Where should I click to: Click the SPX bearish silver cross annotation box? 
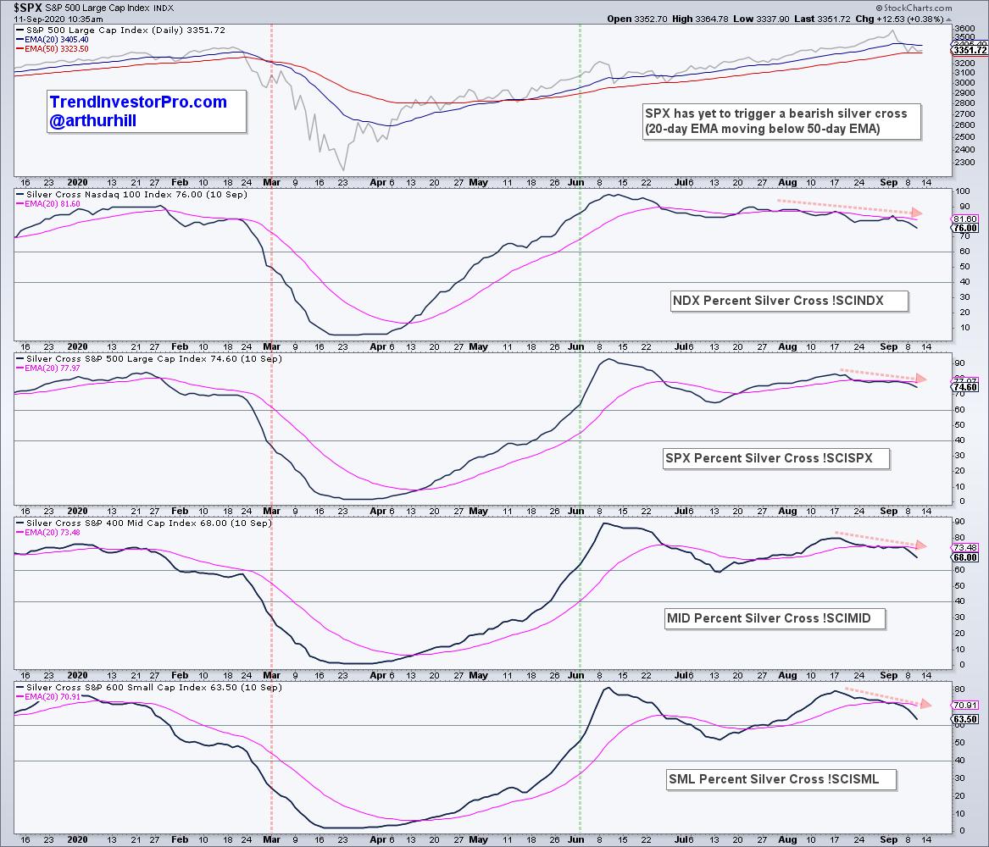tap(781, 122)
